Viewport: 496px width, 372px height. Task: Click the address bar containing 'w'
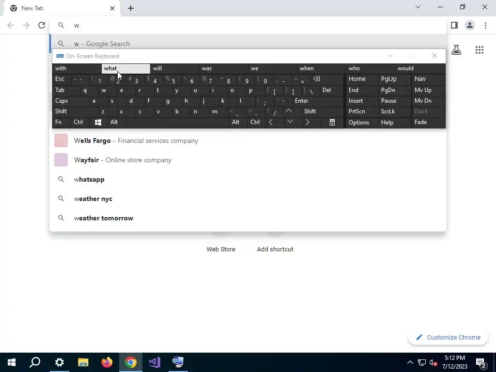coord(248,25)
